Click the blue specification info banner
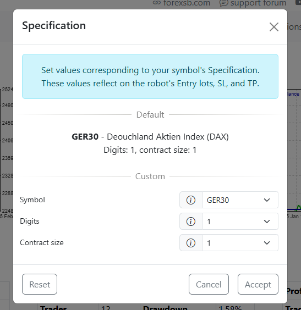 (150, 76)
